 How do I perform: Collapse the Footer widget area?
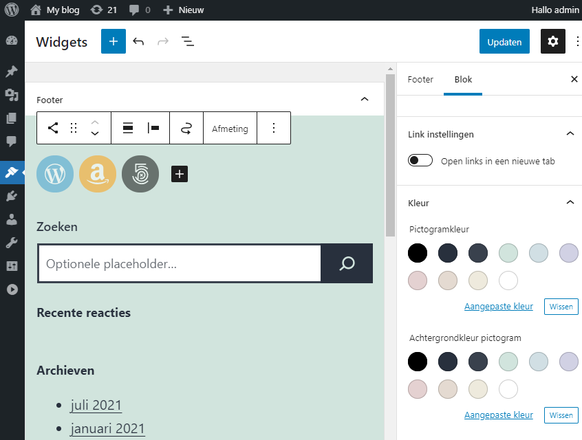click(x=365, y=99)
